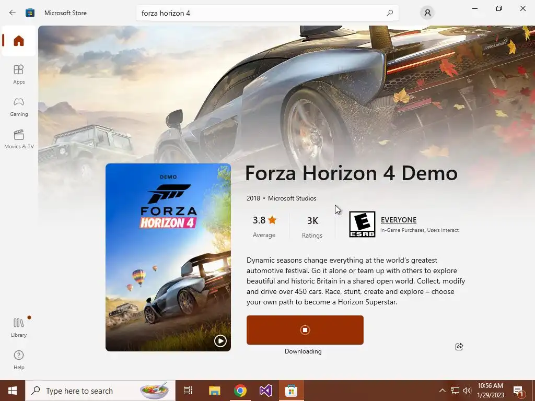Click the Microsoft Store taskbar icon
The width and height of the screenshot is (535, 401).
[x=291, y=391]
